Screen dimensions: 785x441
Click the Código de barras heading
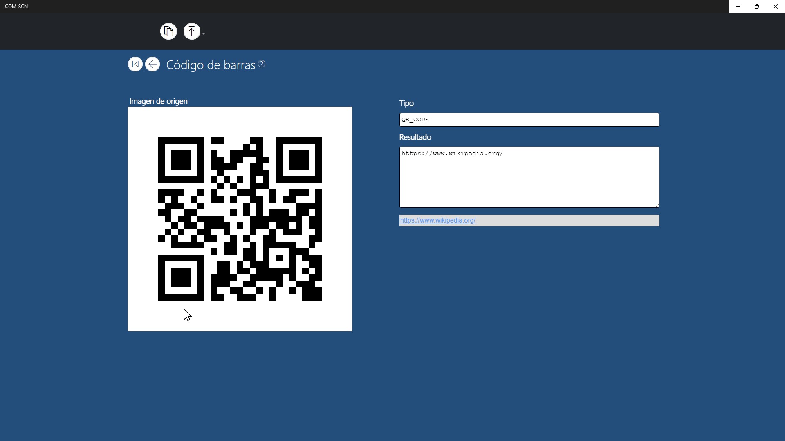[x=211, y=65]
